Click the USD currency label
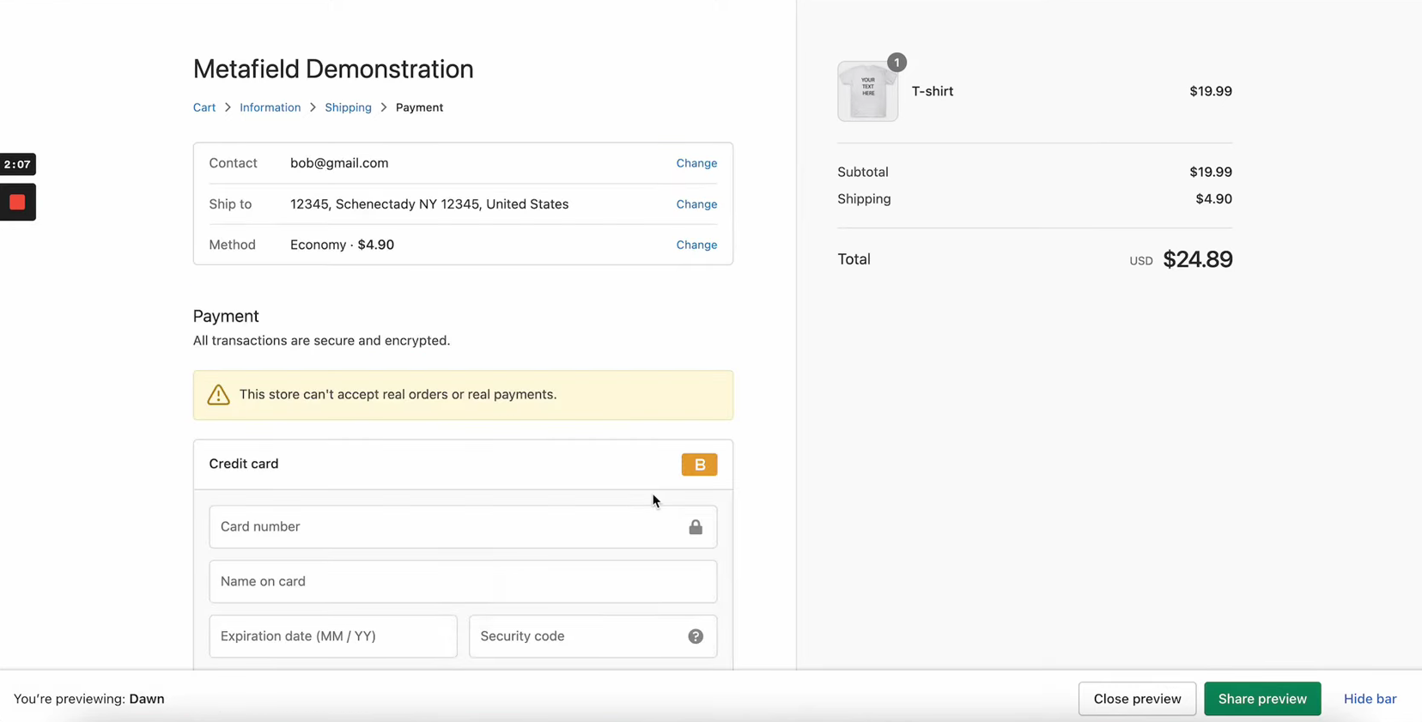 [1141, 261]
